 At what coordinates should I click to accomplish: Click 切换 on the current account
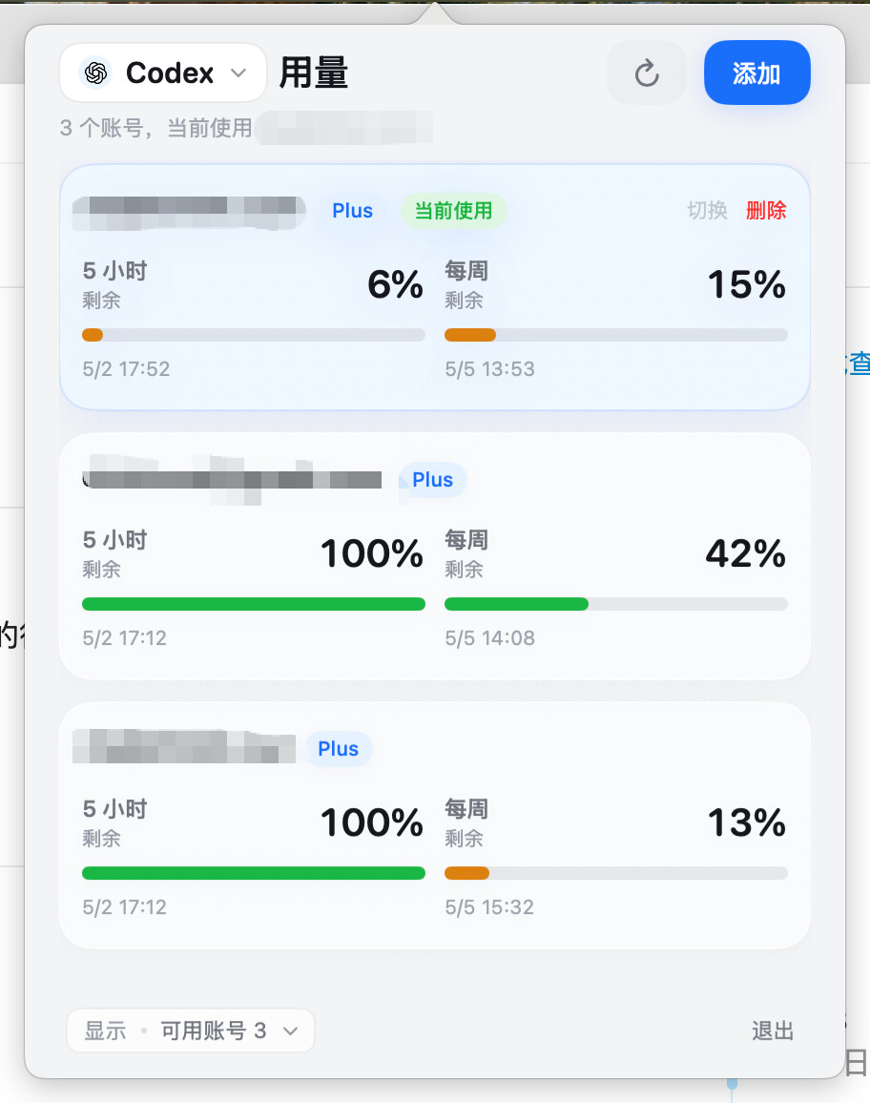coord(707,210)
